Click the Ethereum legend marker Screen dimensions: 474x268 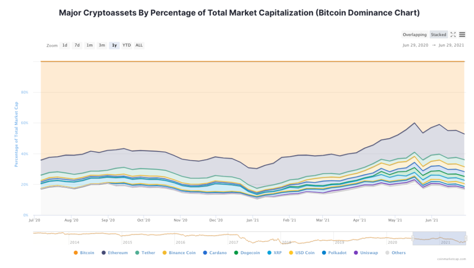[105, 253]
